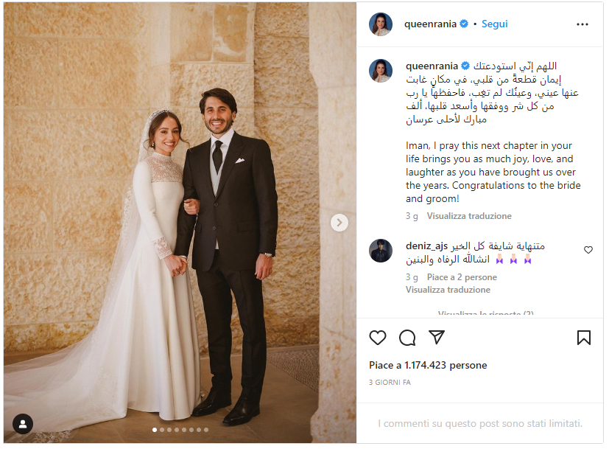609x449 pixels.
Task: Share the post with paper plane icon
Action: point(437,337)
